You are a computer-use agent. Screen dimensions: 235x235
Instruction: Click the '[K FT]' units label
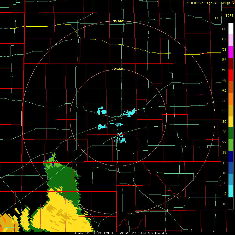[x=221, y=18]
